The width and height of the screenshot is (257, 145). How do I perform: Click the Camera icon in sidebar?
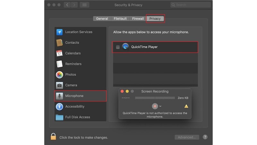pos(59,85)
